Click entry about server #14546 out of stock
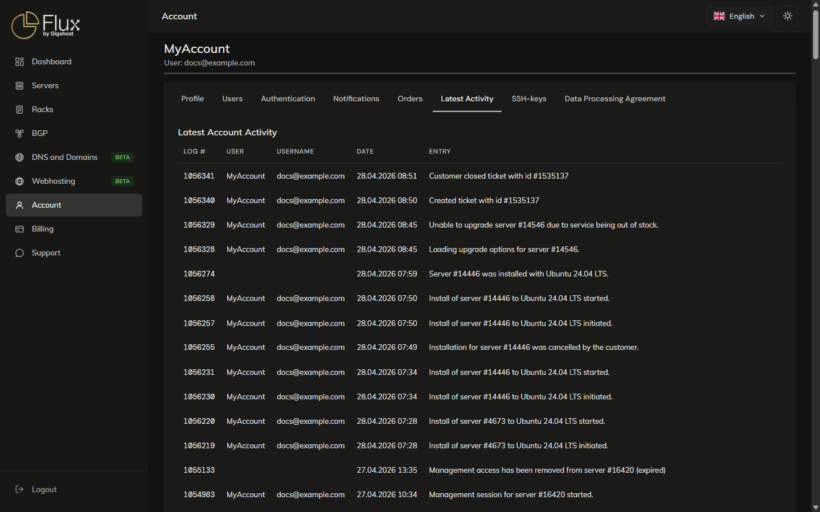 [x=543, y=225]
